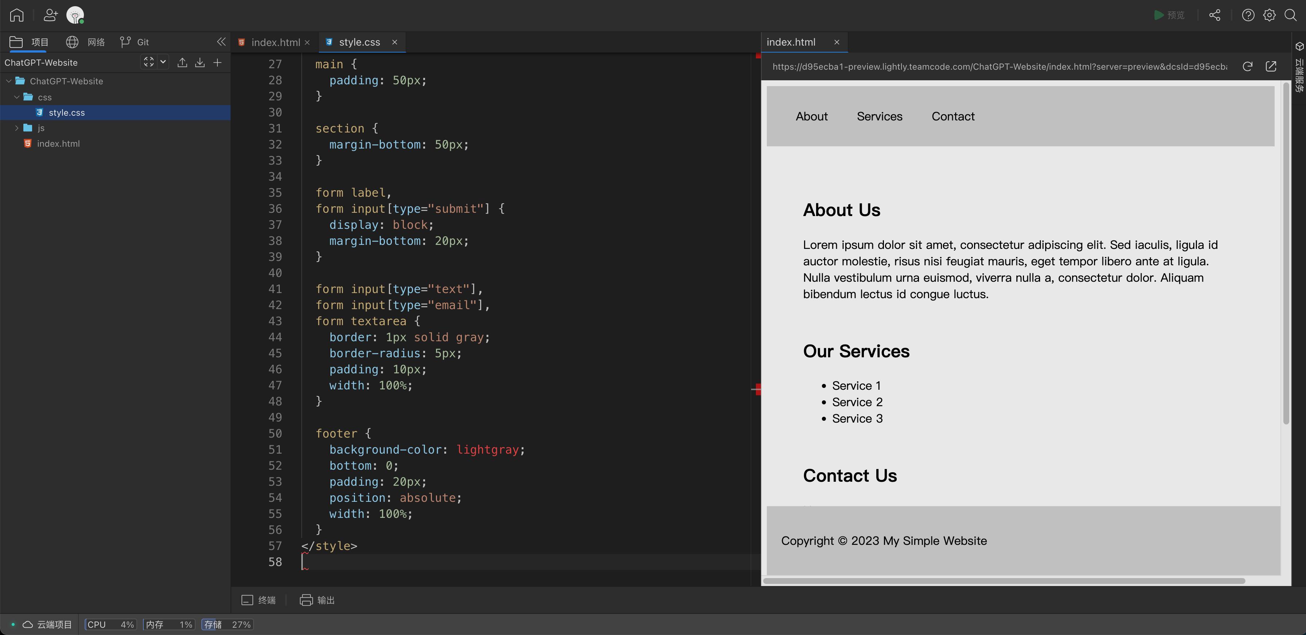Collapse the left sidebar panel

[221, 42]
